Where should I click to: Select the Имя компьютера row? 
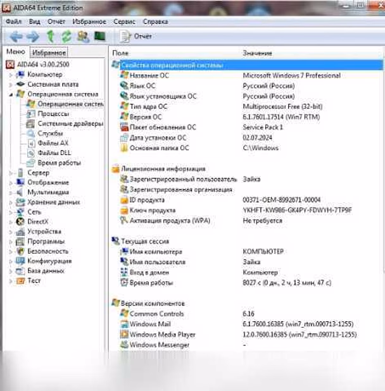click(x=246, y=252)
